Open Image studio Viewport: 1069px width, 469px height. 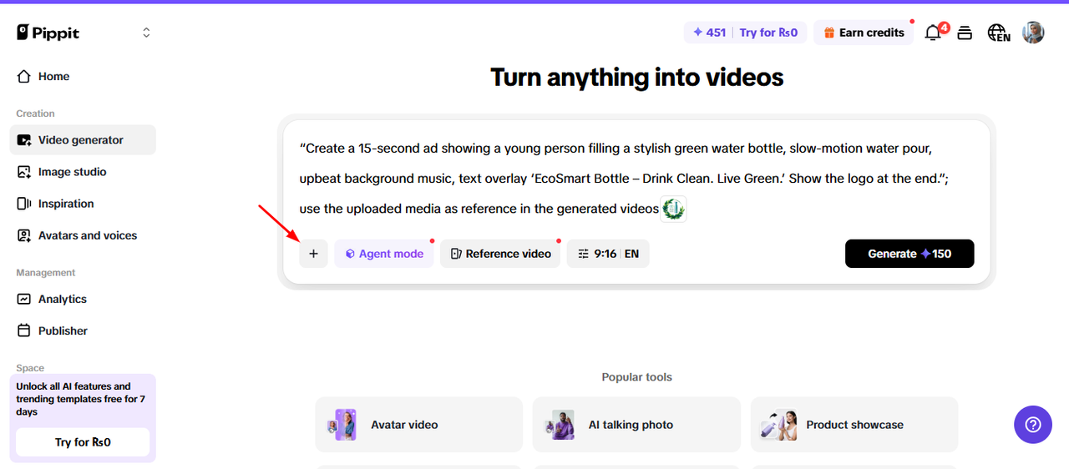(x=83, y=172)
